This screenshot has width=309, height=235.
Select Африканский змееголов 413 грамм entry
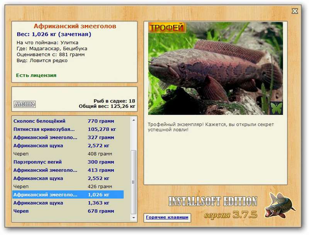coord(68,170)
